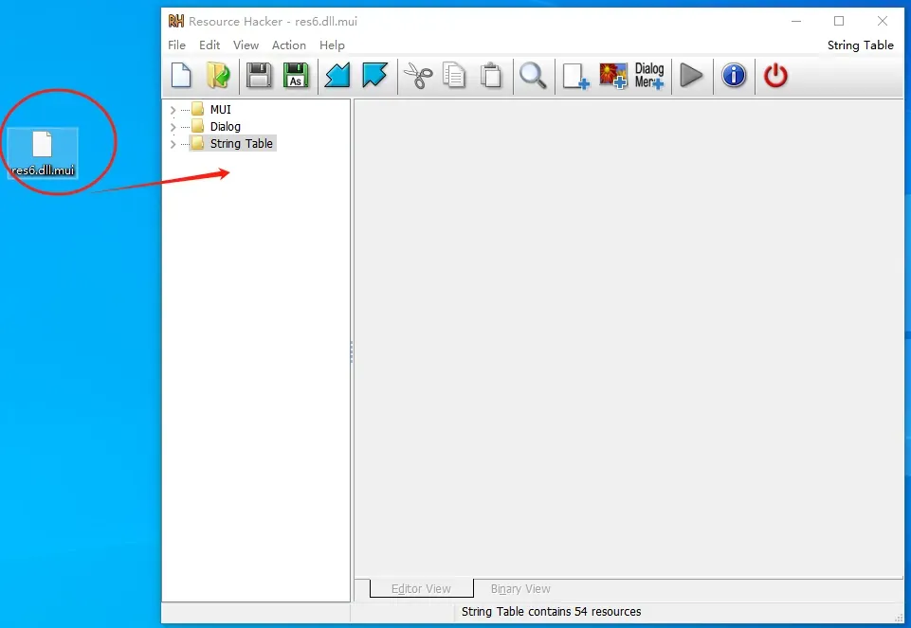Exit via the red power icon
The image size is (911, 628).
[775, 76]
